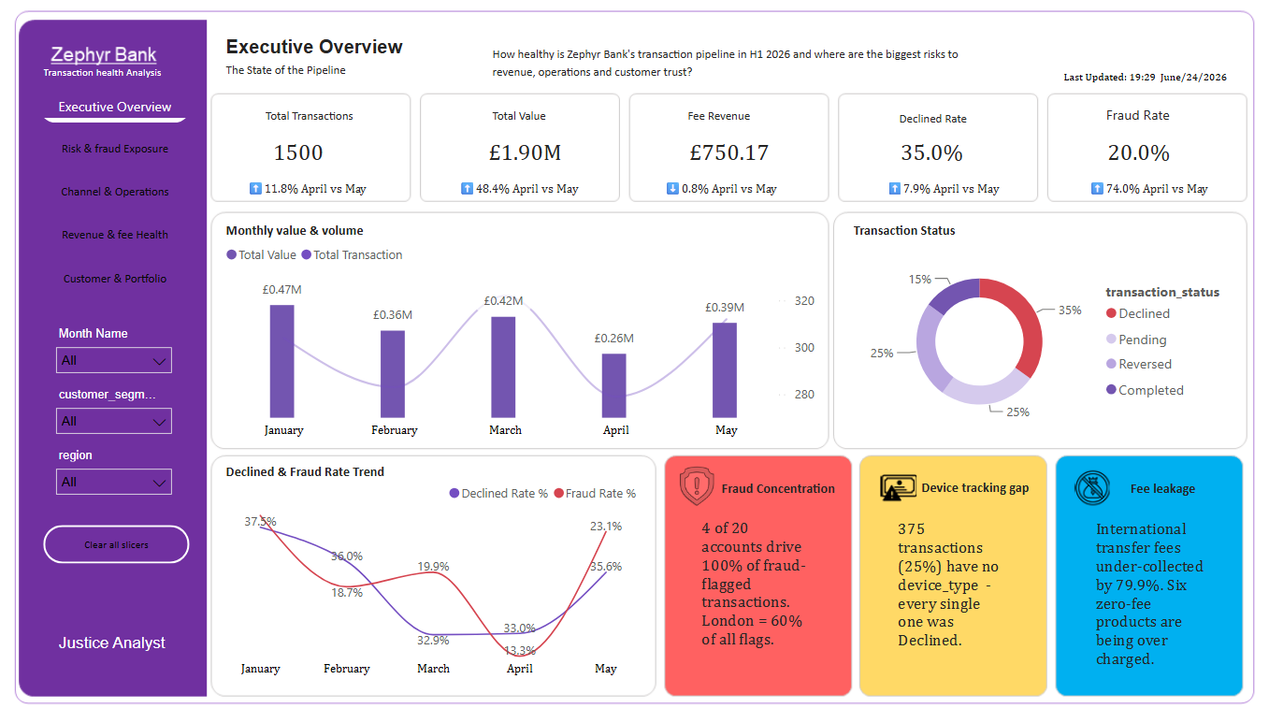The image size is (1269, 708).
Task: Click the Zephyr Bank title link
Action: coord(103,54)
